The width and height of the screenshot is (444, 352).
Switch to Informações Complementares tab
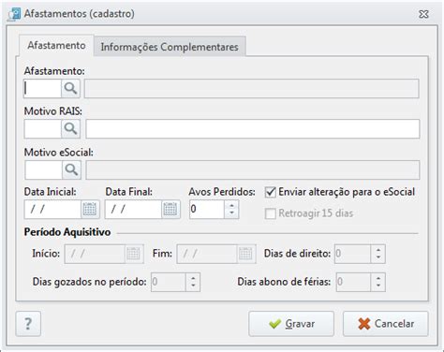click(x=170, y=47)
